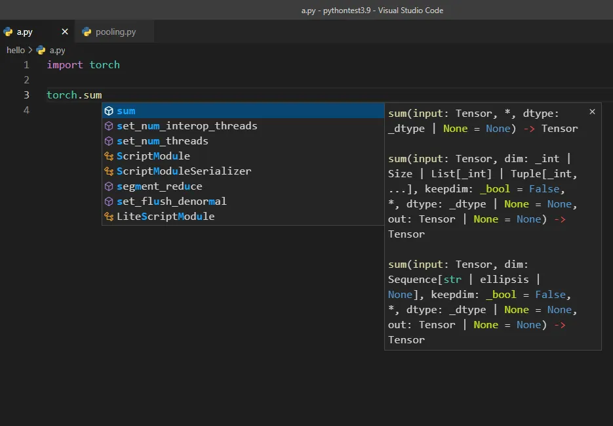Click the cube icon beside set_num_interop_threads
Viewport: 613px width, 426px height.
[109, 125]
